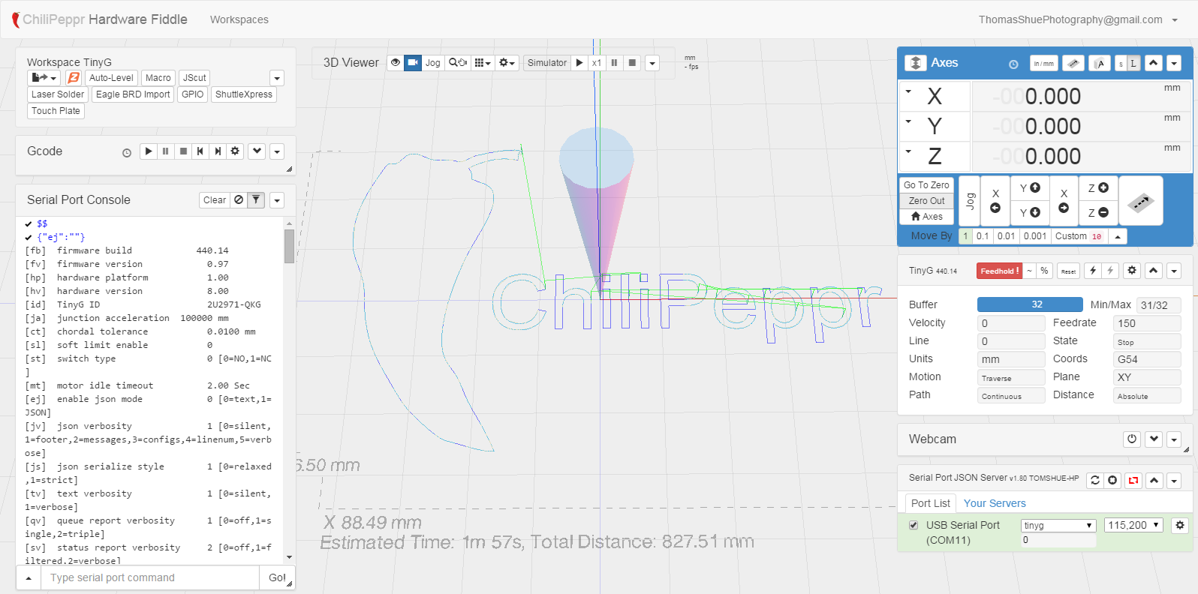Change the simulator x1 speed
The width and height of the screenshot is (1198, 594).
(x=597, y=63)
